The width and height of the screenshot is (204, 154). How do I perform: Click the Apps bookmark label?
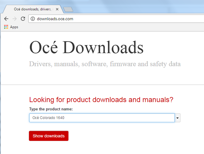coord(14,27)
